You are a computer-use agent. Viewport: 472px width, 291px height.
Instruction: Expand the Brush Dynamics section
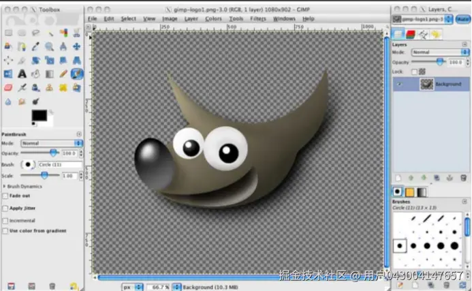[x=4, y=187]
